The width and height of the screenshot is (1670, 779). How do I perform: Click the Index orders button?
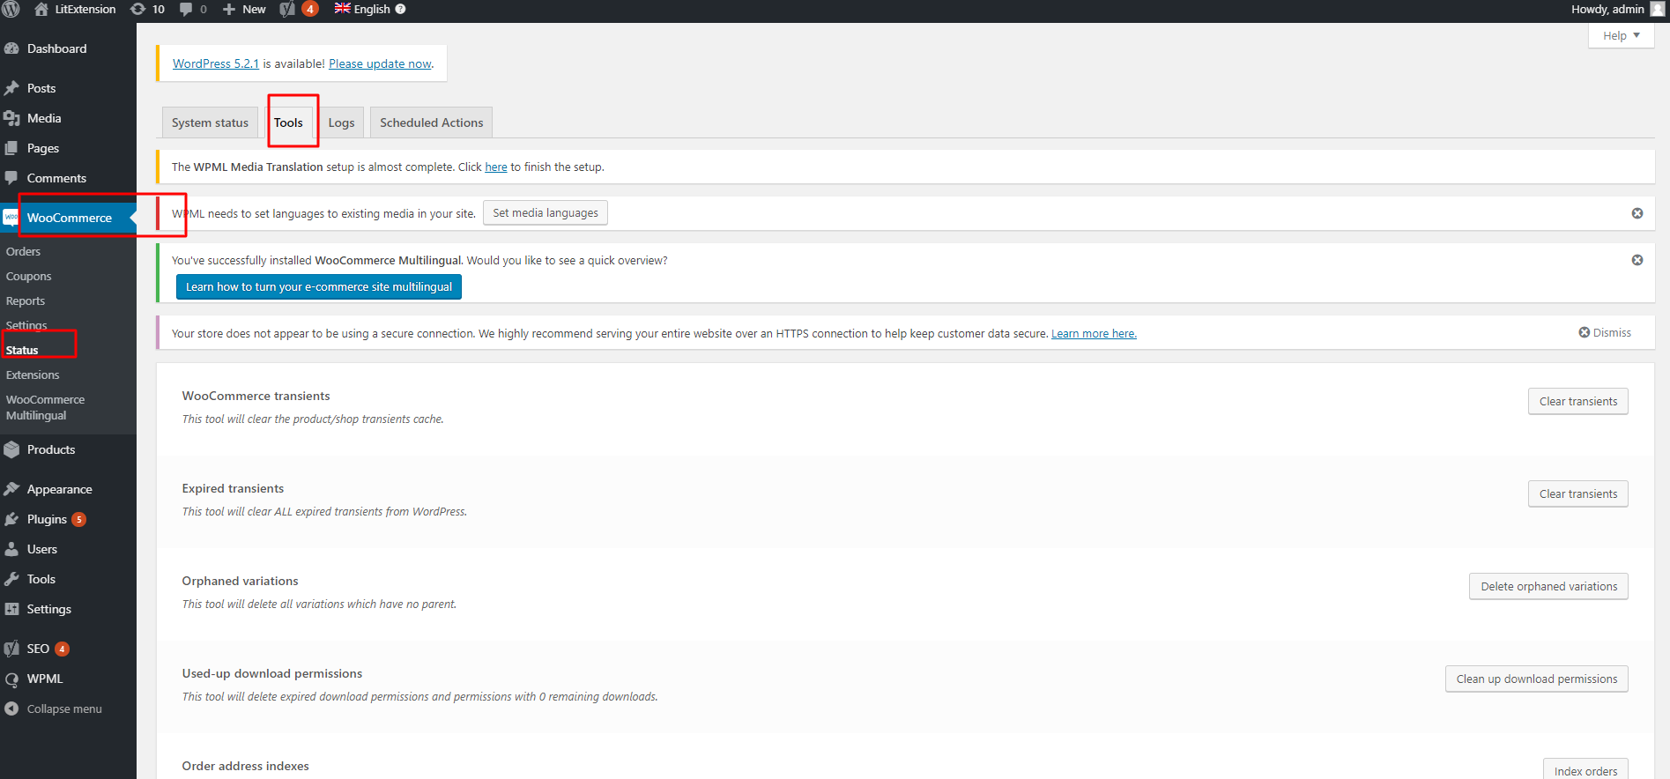tap(1585, 769)
